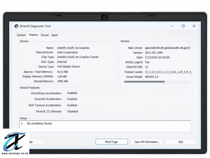The width and height of the screenshot is (210, 158).
Task: Click the Next Page button
Action: tap(111, 142)
